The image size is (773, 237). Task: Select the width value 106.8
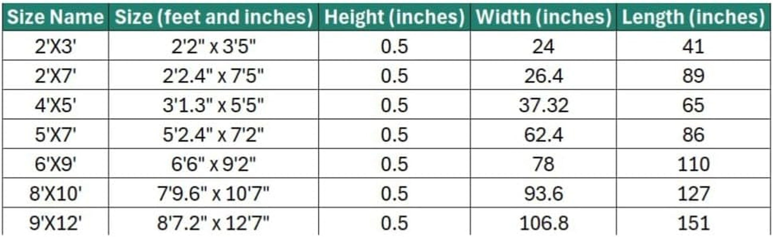(x=544, y=223)
